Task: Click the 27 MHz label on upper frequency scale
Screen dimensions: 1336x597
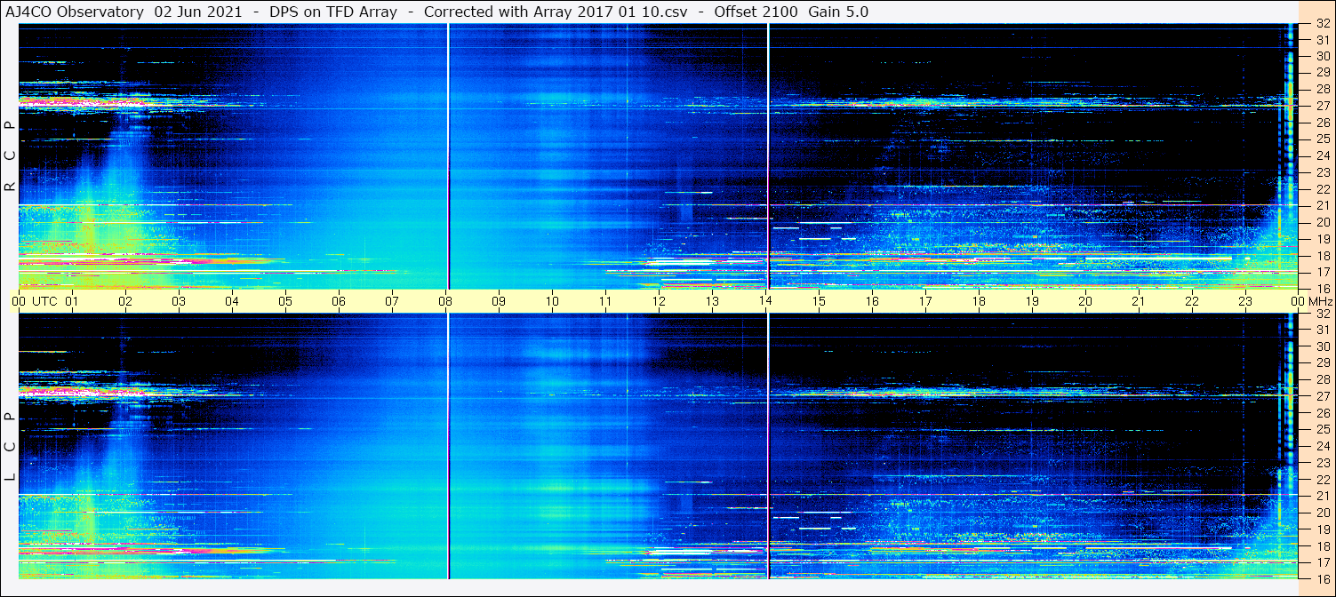Action: click(x=1322, y=106)
